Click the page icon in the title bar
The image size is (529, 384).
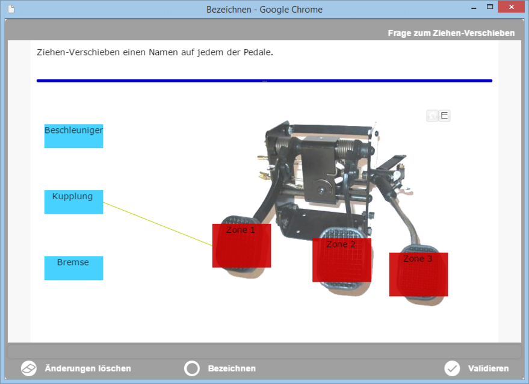11,9
